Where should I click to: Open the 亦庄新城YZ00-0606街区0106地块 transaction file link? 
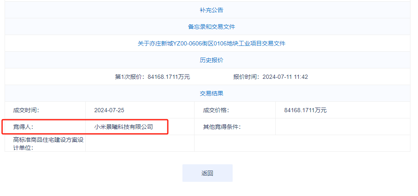click(x=211, y=43)
